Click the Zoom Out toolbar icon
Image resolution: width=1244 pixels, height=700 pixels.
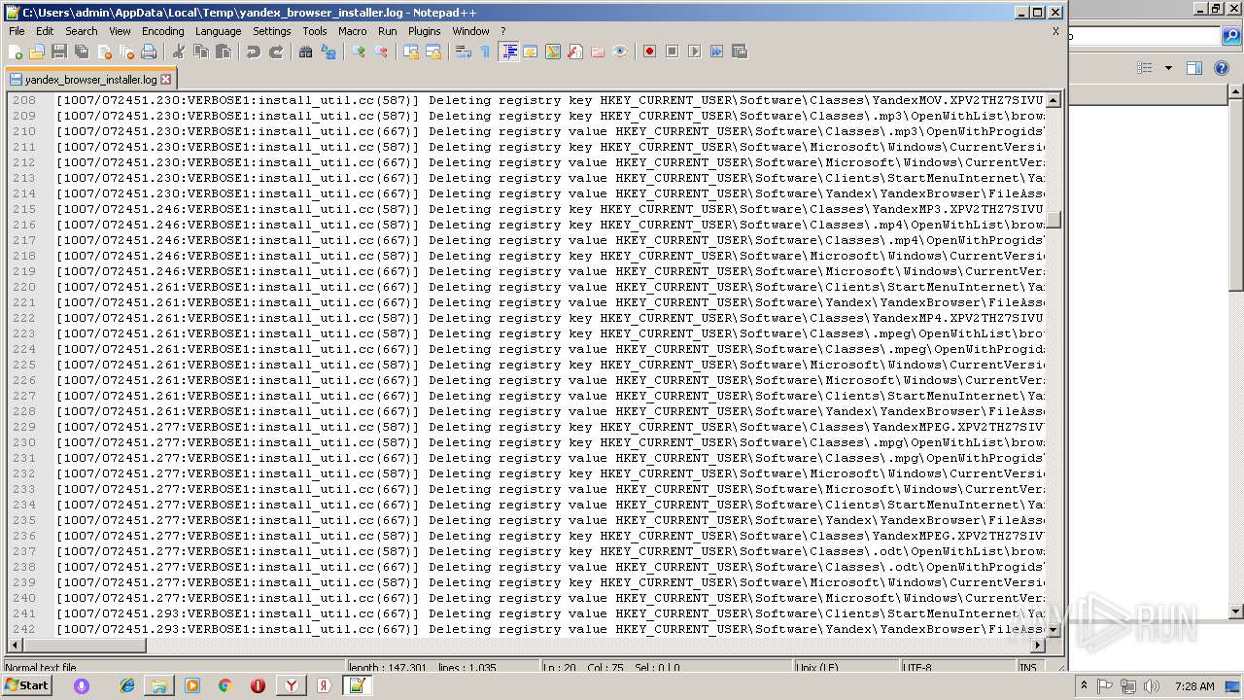pos(380,52)
